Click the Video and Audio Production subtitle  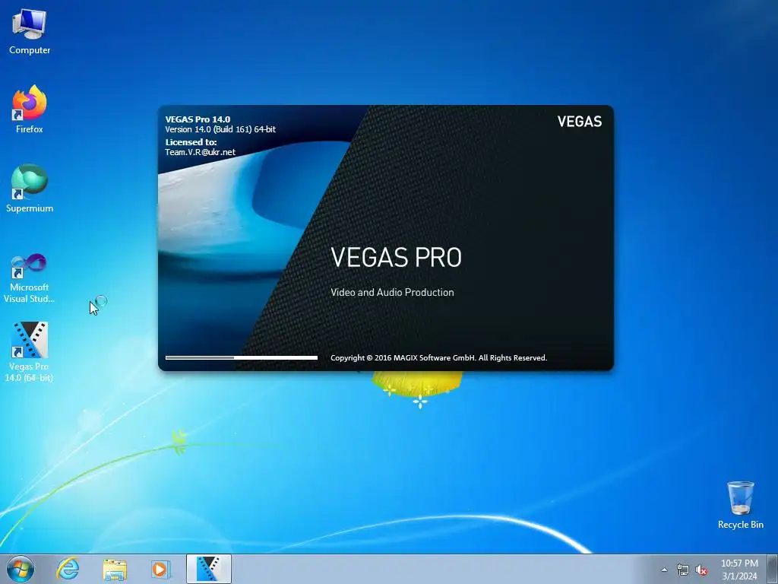pos(392,293)
